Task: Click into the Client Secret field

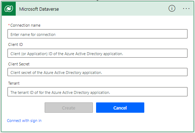Action: [97, 72]
